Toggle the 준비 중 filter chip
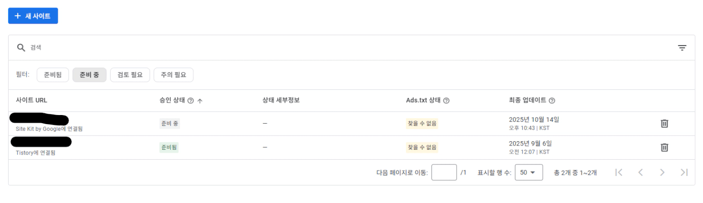Screen dimensions: 703x203 coord(89,75)
